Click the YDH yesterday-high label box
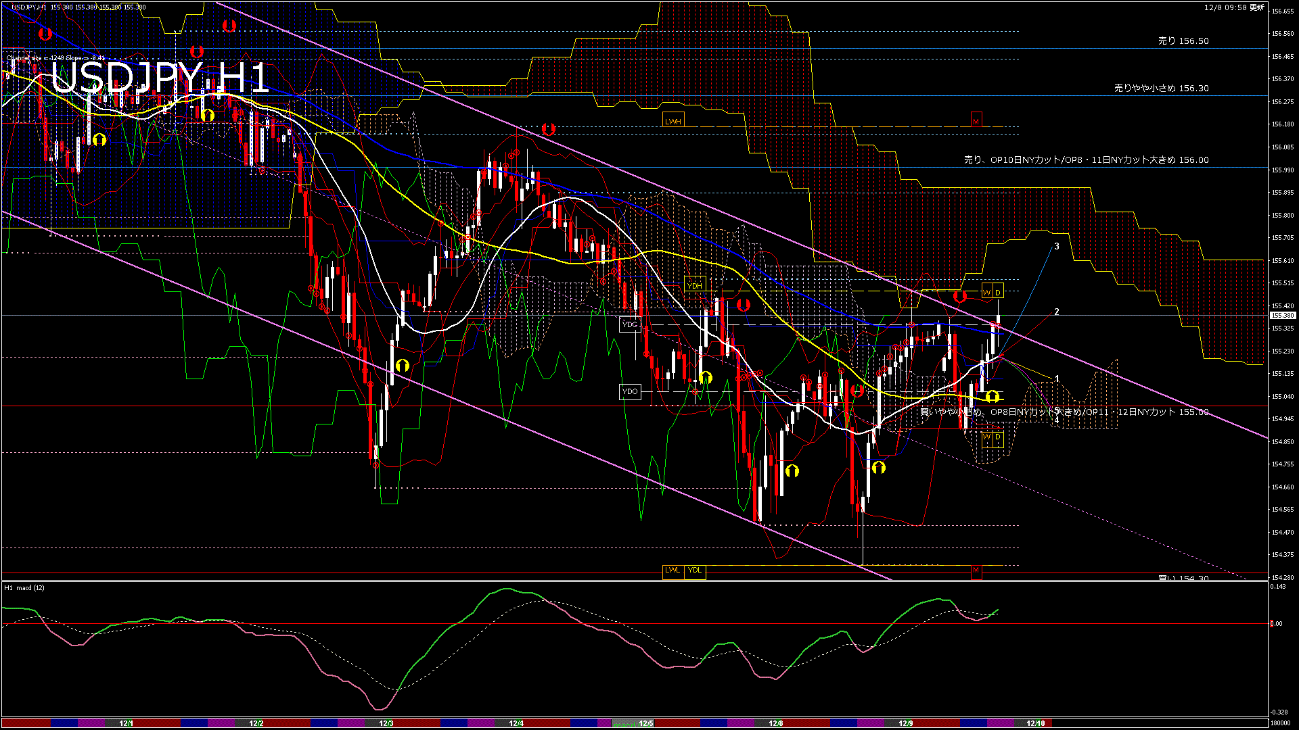This screenshot has height=730, width=1299. click(x=695, y=286)
